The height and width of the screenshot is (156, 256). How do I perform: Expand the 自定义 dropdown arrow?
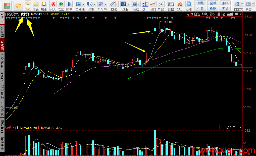coord(242,4)
